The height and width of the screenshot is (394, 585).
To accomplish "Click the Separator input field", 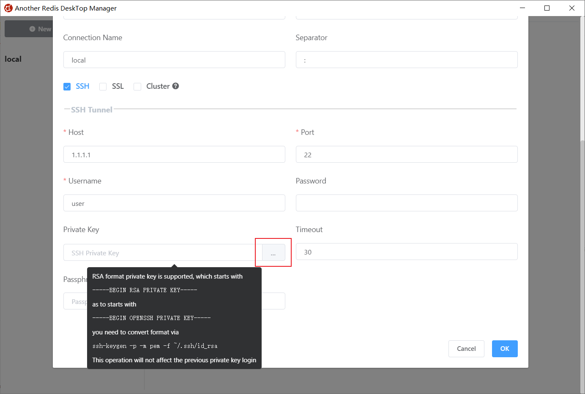I will [406, 60].
